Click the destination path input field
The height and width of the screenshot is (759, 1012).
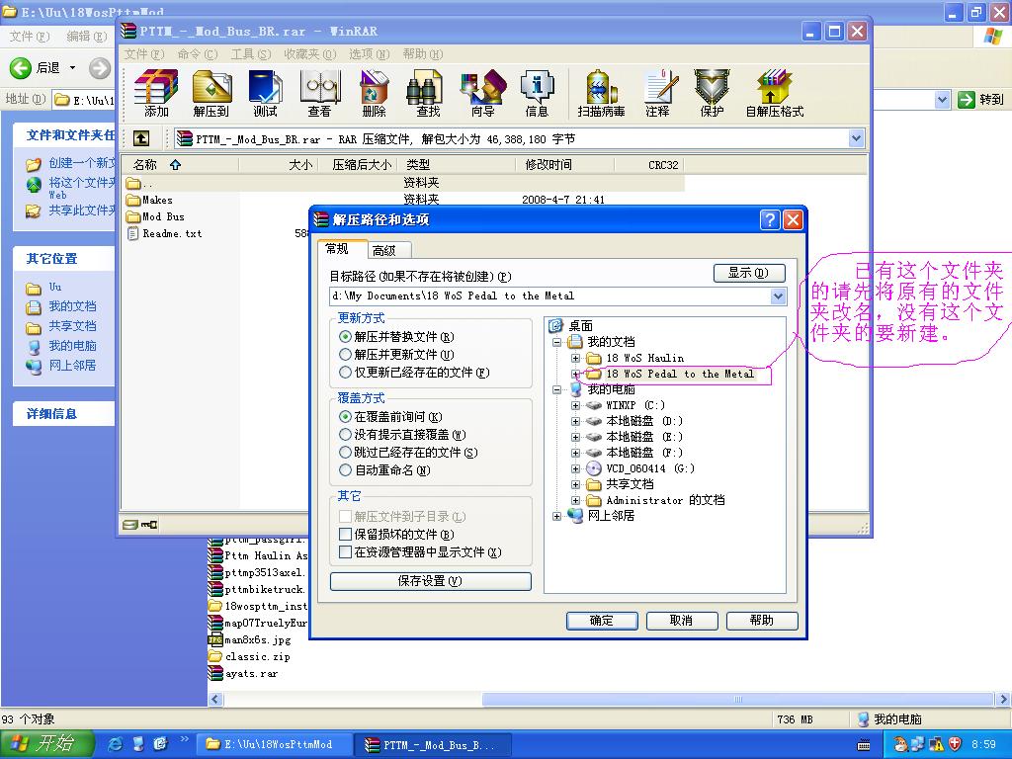(x=550, y=296)
